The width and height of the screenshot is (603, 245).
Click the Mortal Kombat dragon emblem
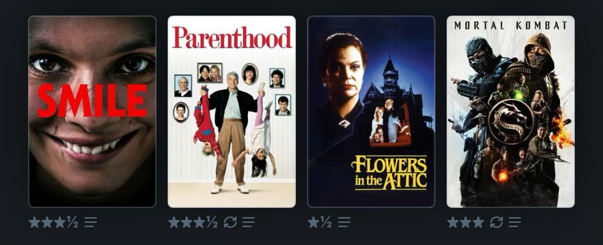511,122
